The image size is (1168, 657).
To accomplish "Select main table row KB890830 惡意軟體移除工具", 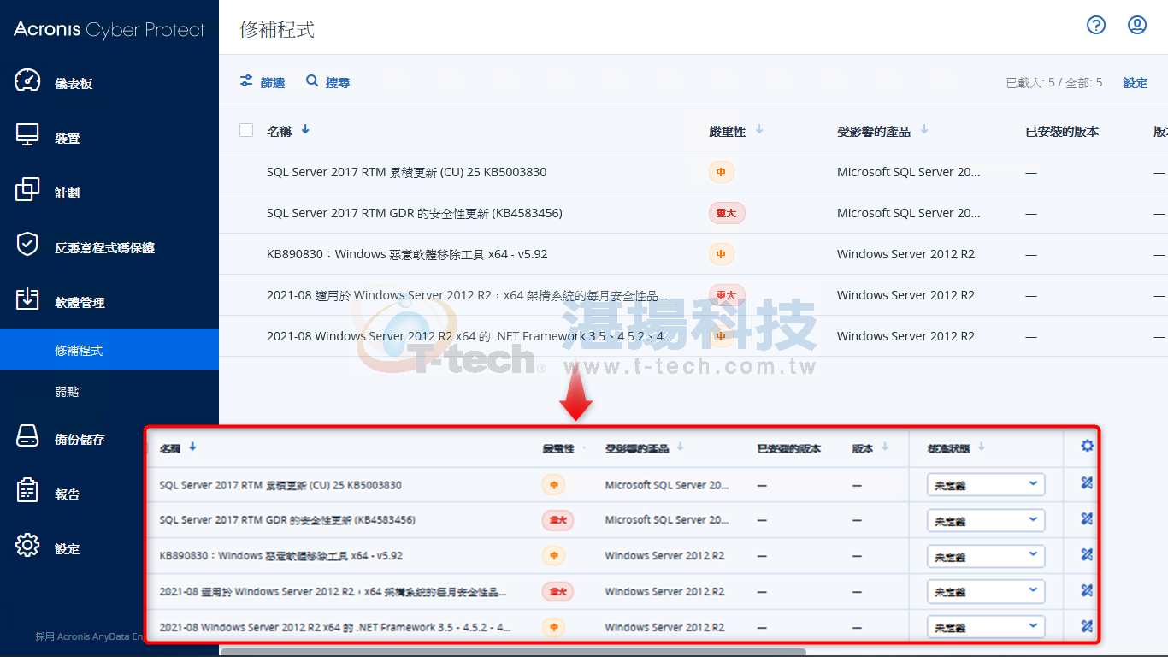I will pyautogui.click(x=693, y=254).
